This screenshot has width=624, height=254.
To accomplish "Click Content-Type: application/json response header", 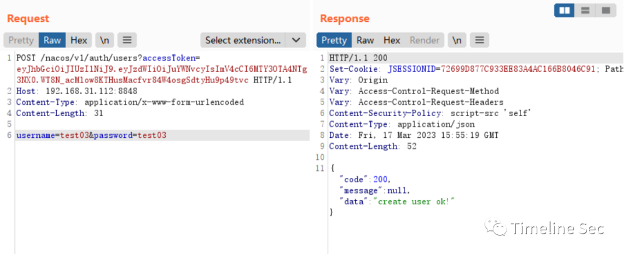I will [402, 125].
